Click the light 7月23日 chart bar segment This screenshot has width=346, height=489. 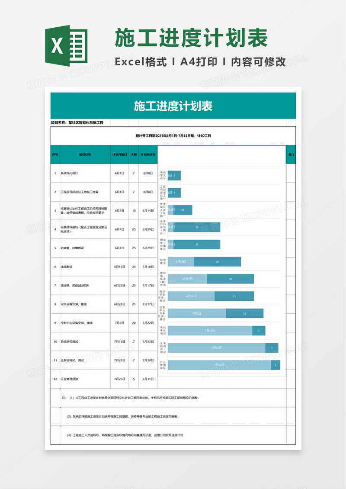coord(216,348)
